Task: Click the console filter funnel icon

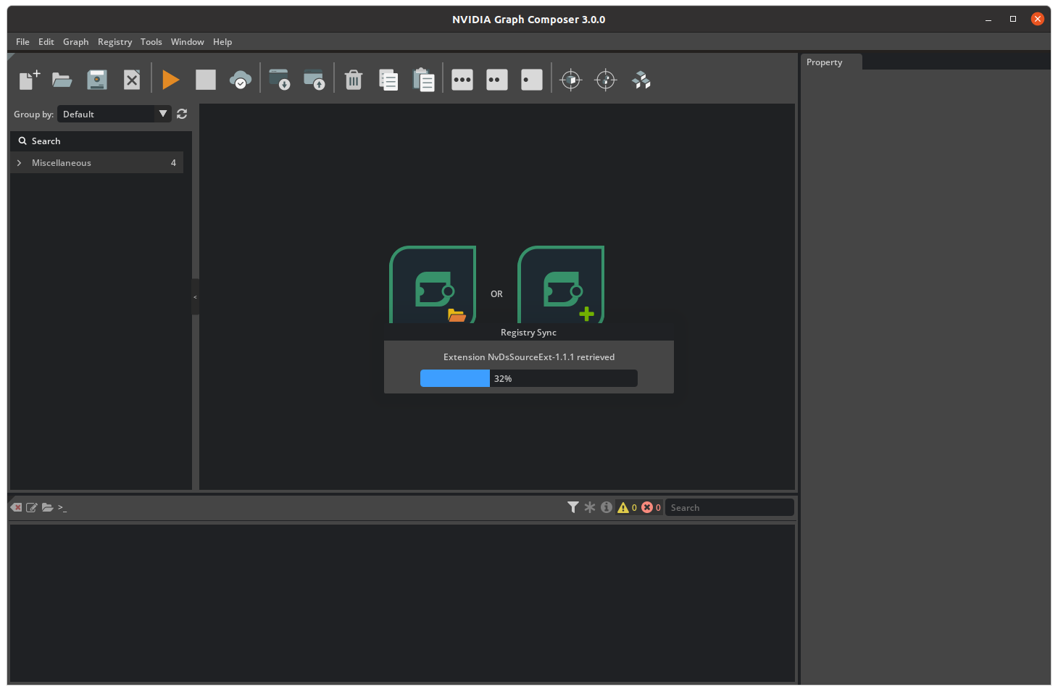Action: (x=573, y=507)
